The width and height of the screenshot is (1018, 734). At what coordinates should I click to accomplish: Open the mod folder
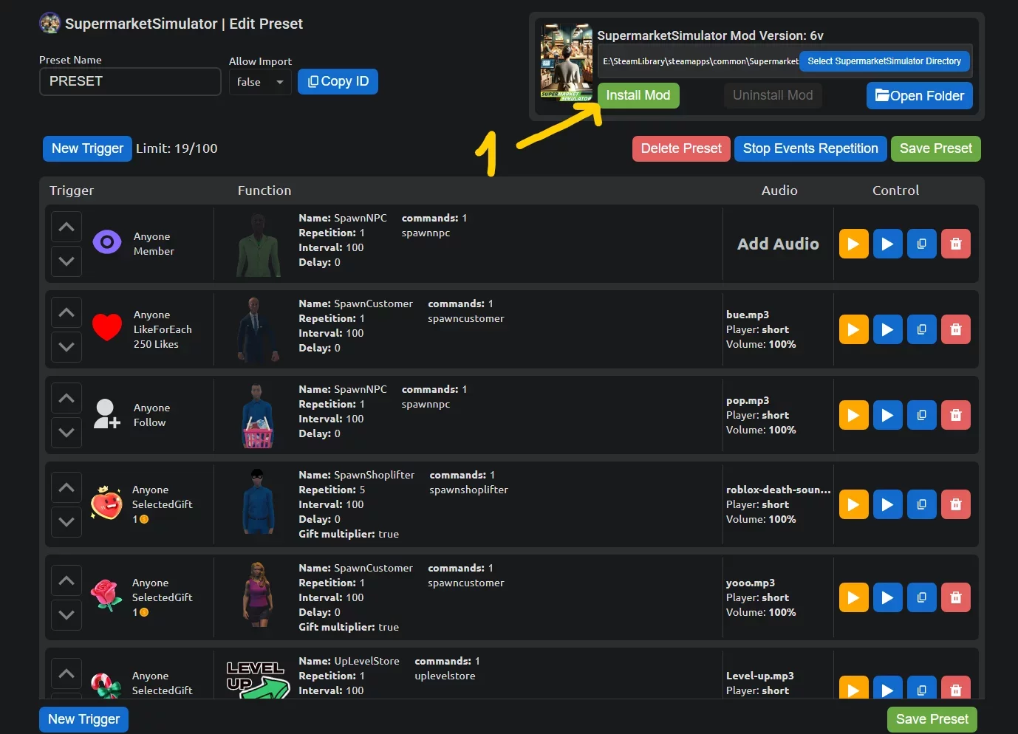click(x=920, y=95)
